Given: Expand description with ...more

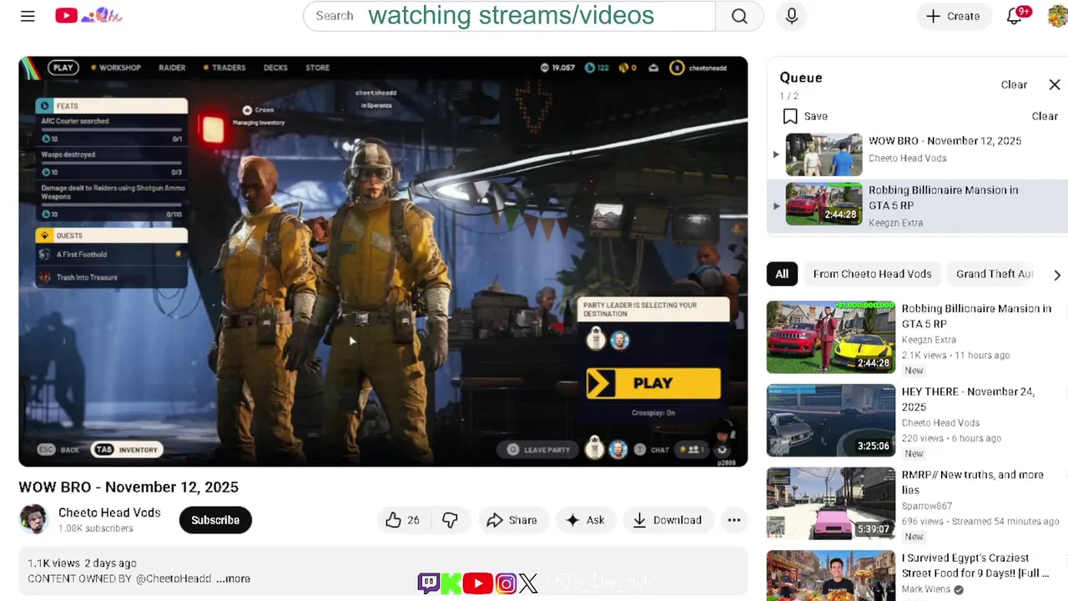Looking at the screenshot, I should tap(233, 578).
